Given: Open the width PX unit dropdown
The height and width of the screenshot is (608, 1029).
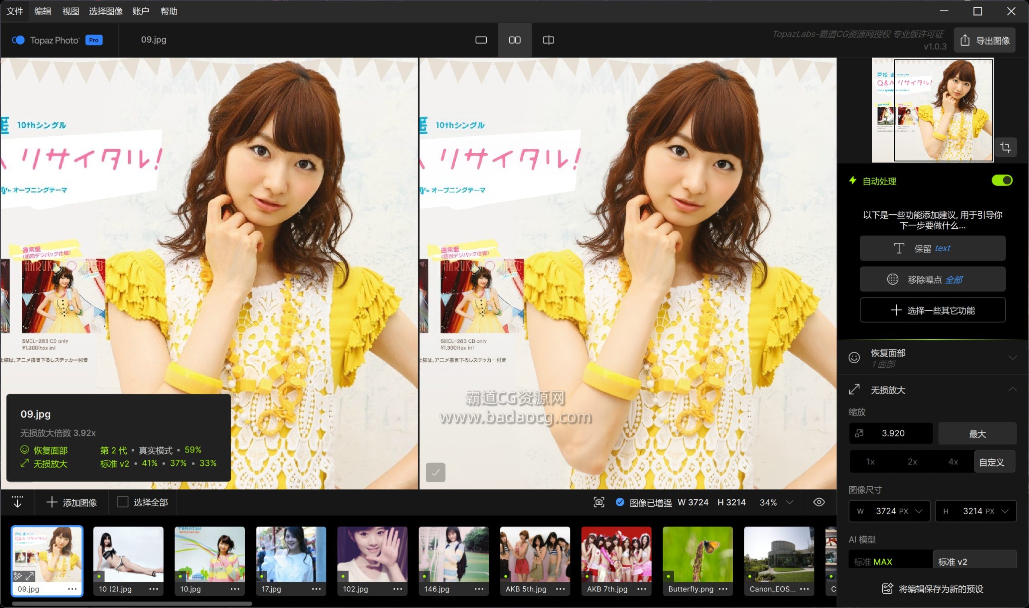Looking at the screenshot, I should (918, 511).
